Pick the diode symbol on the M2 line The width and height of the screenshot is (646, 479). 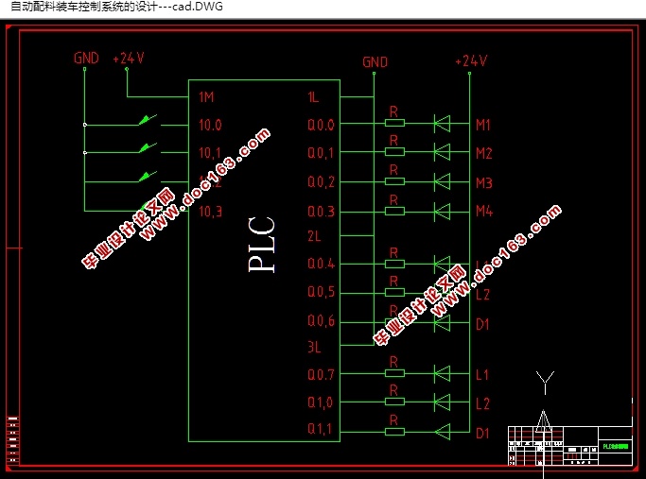pos(442,152)
